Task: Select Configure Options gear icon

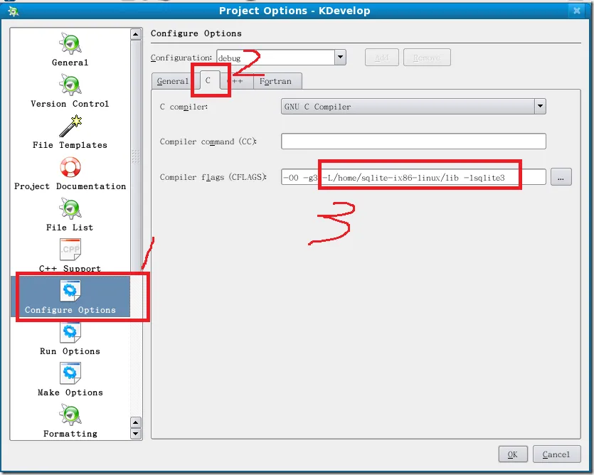Action: coord(70,291)
